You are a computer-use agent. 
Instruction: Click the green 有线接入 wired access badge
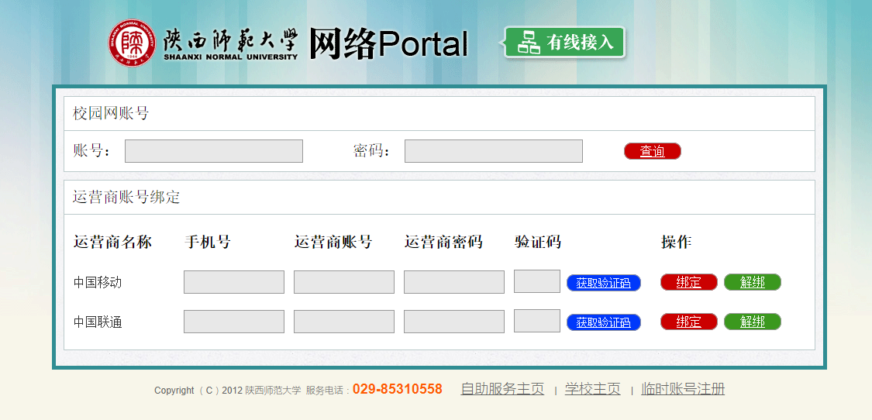coord(564,42)
